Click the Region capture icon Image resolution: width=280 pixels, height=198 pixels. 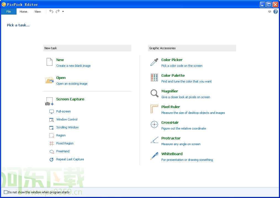pyautogui.click(x=51, y=136)
